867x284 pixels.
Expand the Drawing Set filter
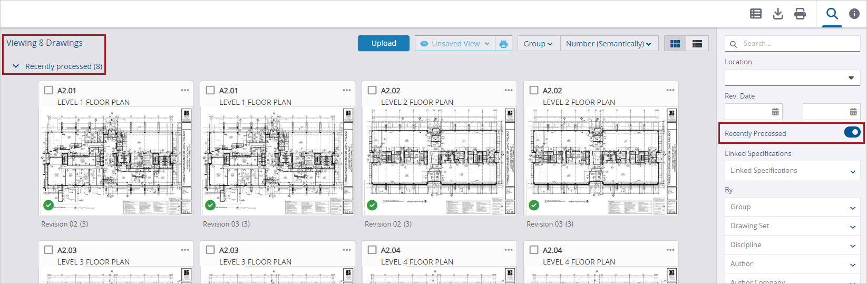(792, 226)
